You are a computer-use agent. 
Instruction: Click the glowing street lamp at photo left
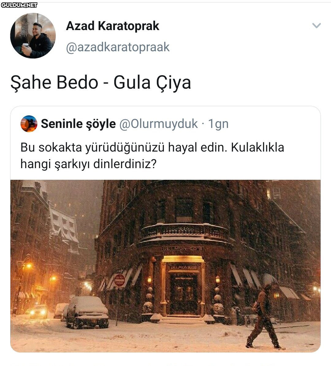tap(29, 266)
